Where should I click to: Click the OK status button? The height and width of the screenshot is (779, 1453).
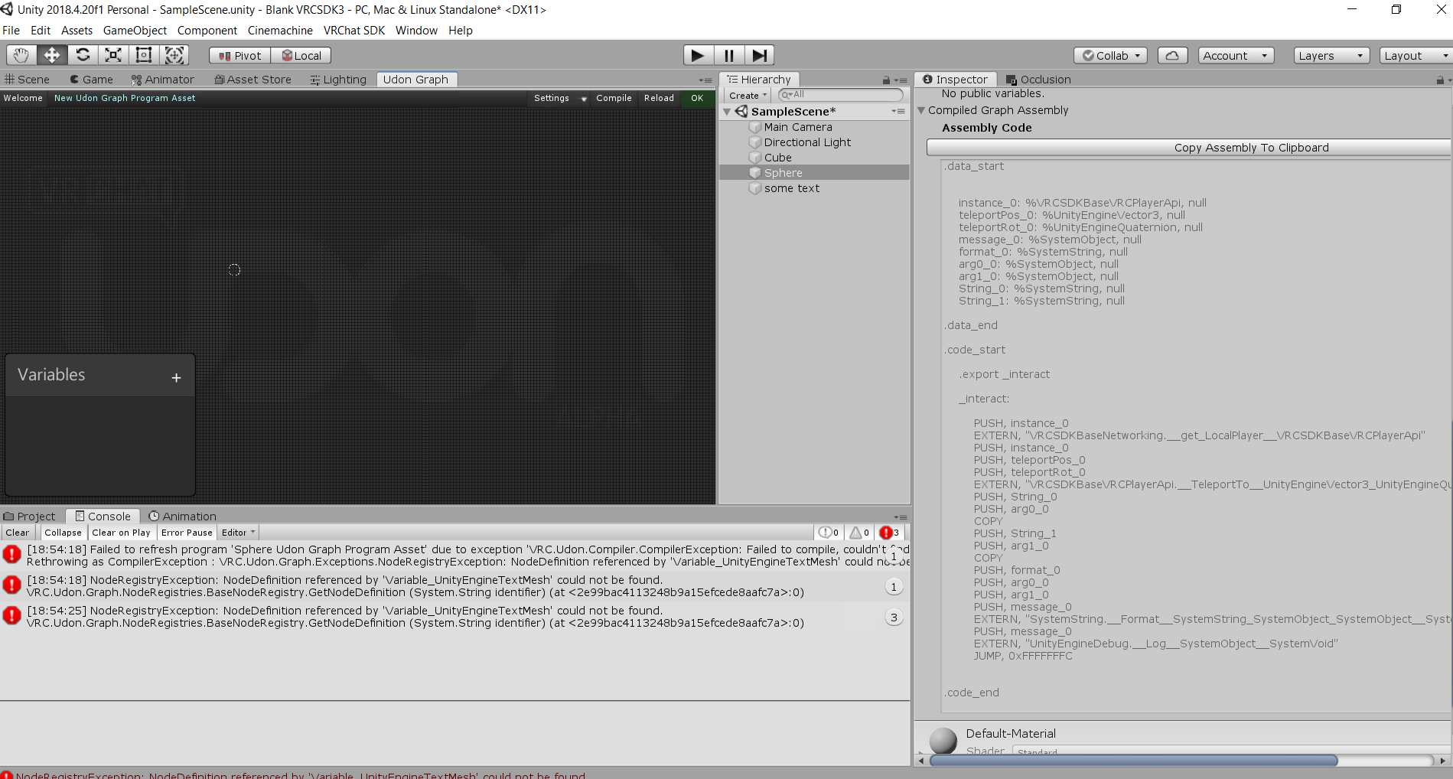(x=697, y=98)
